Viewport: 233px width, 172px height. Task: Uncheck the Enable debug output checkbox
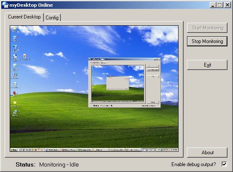click(x=224, y=164)
